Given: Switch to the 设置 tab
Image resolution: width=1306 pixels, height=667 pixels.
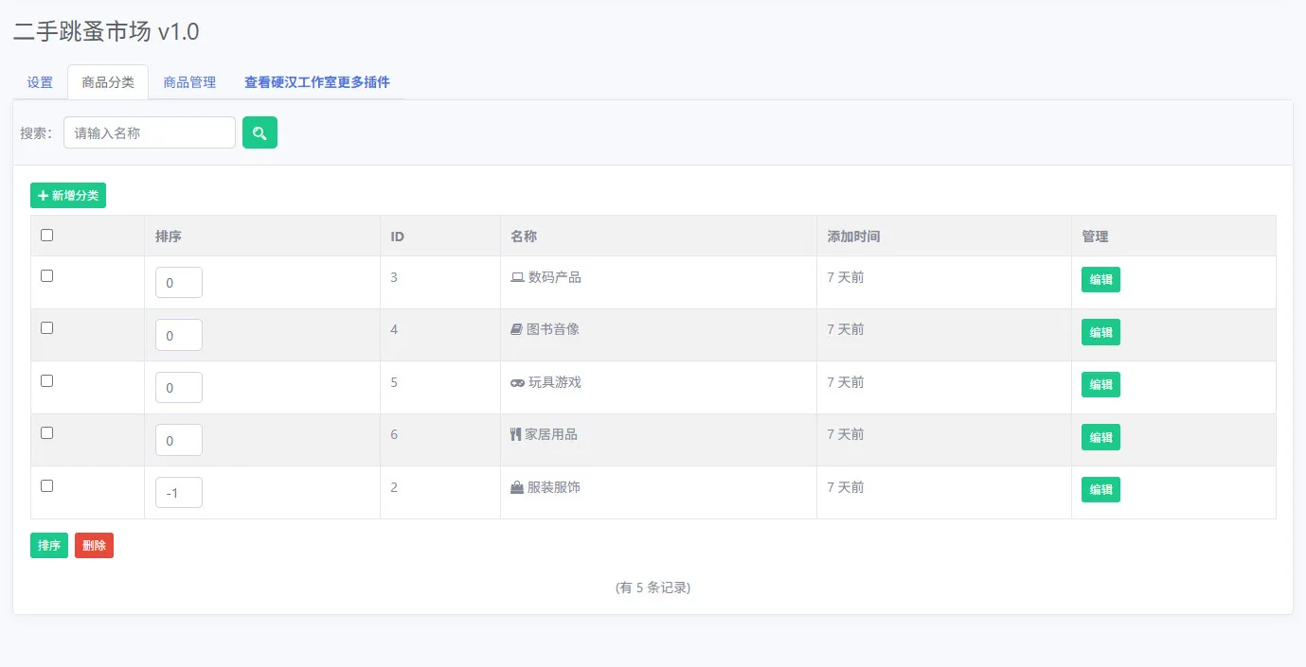Looking at the screenshot, I should point(40,82).
